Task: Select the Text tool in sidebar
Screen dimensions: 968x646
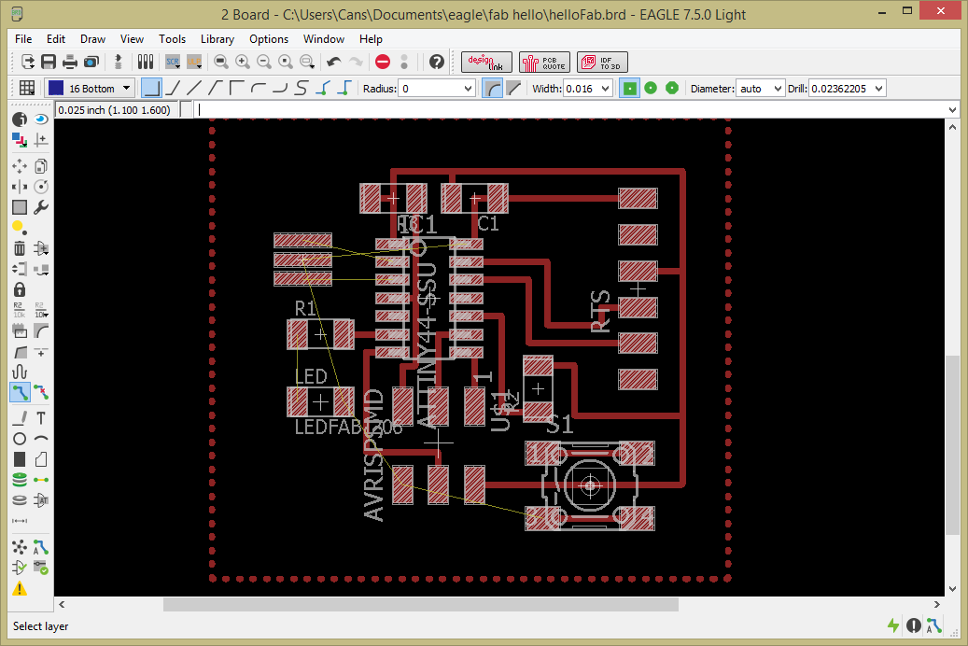Action: coord(41,417)
